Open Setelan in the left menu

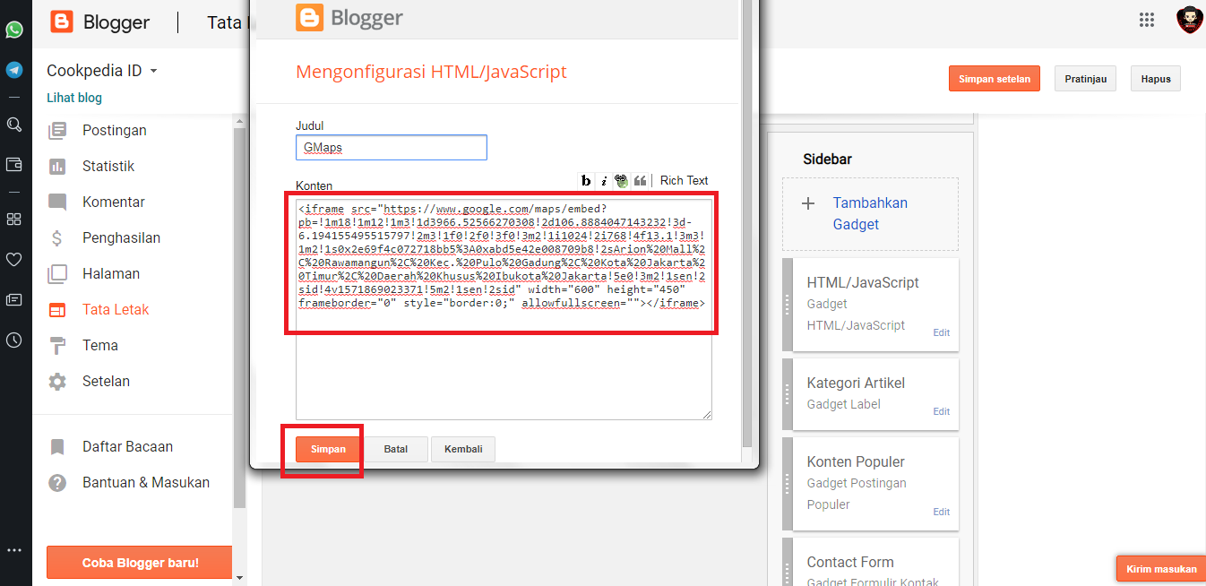point(106,381)
